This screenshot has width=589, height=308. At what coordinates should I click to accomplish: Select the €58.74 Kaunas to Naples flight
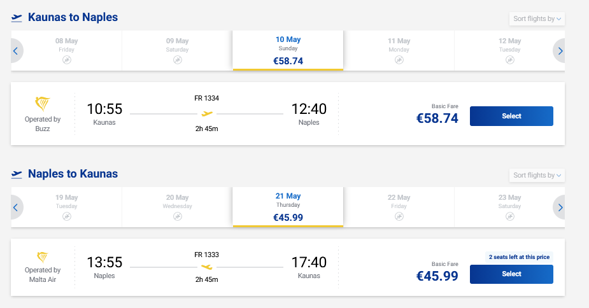click(x=511, y=116)
